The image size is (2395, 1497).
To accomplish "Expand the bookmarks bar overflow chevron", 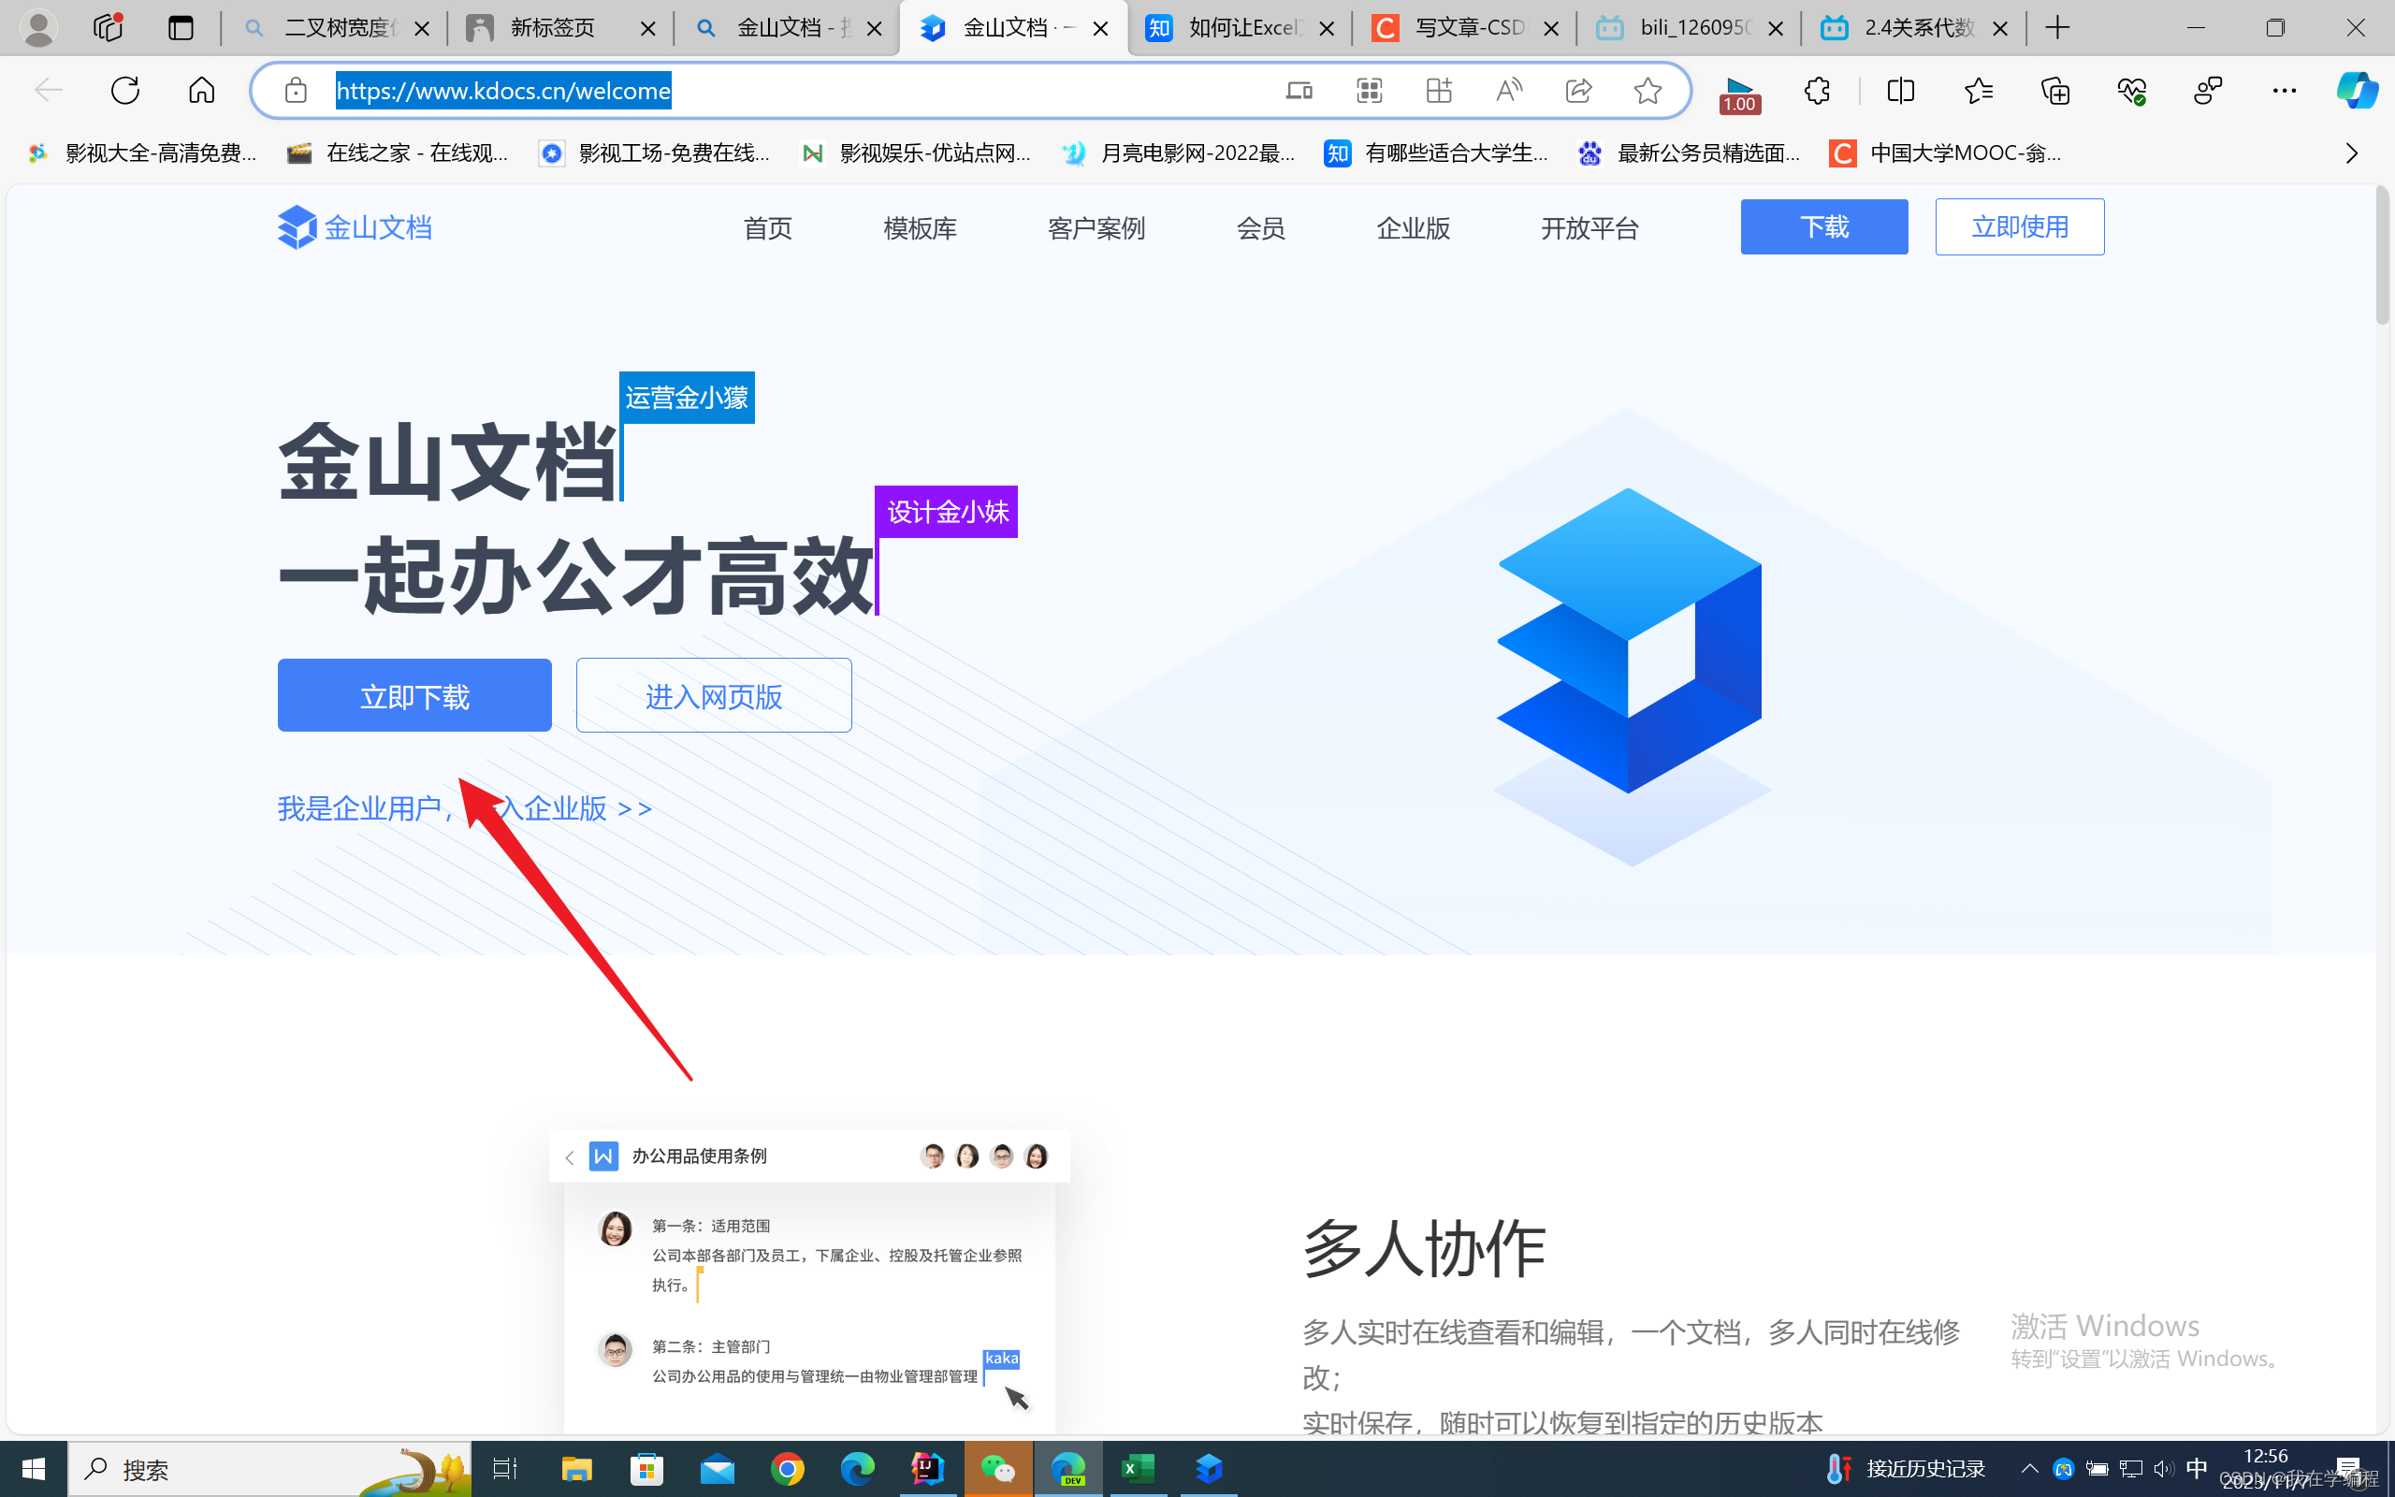I will (x=2351, y=153).
